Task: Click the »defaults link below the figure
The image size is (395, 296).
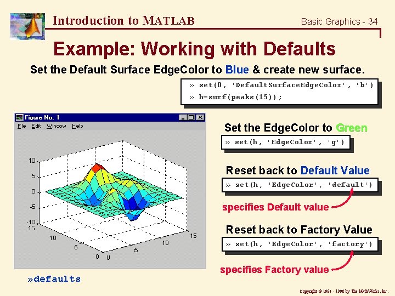Action: pyautogui.click(x=54, y=279)
